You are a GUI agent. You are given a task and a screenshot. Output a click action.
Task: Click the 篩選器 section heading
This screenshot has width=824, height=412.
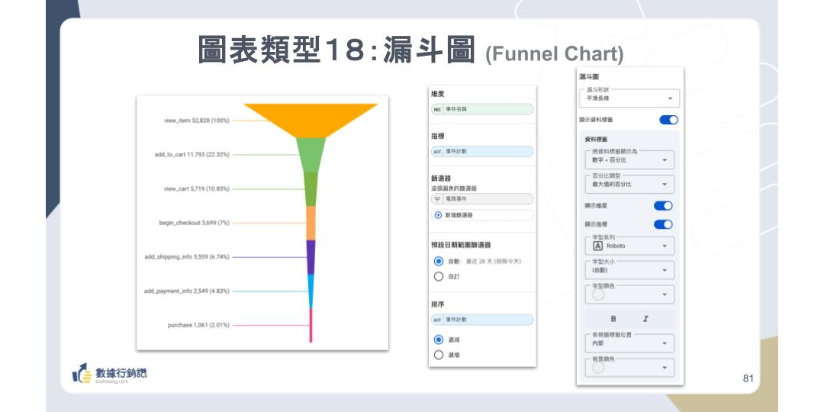coord(441,179)
